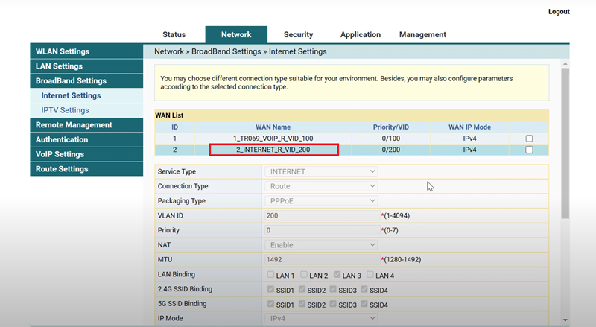The width and height of the screenshot is (596, 327).
Task: Click the Logout link
Action: 559,12
